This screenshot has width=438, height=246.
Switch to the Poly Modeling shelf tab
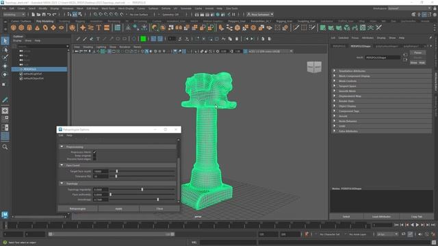tap(44, 21)
